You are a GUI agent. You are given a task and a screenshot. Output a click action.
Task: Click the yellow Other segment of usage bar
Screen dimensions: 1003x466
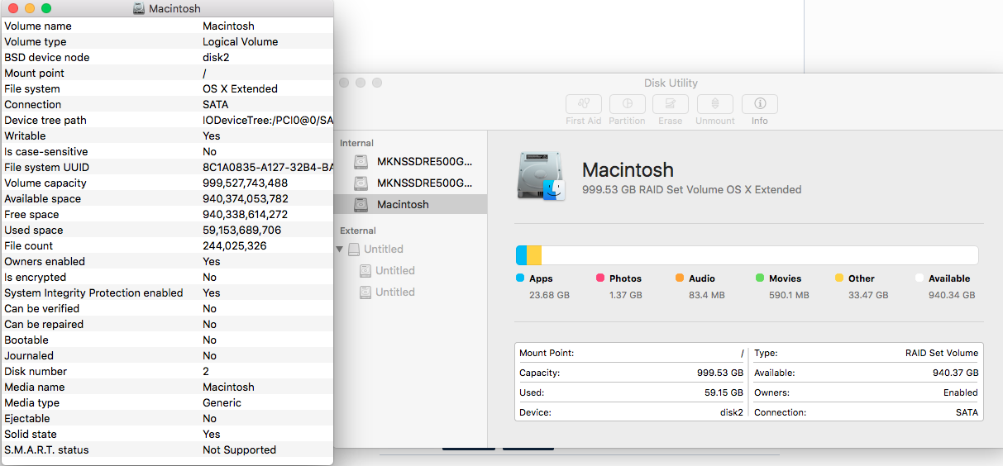(534, 254)
